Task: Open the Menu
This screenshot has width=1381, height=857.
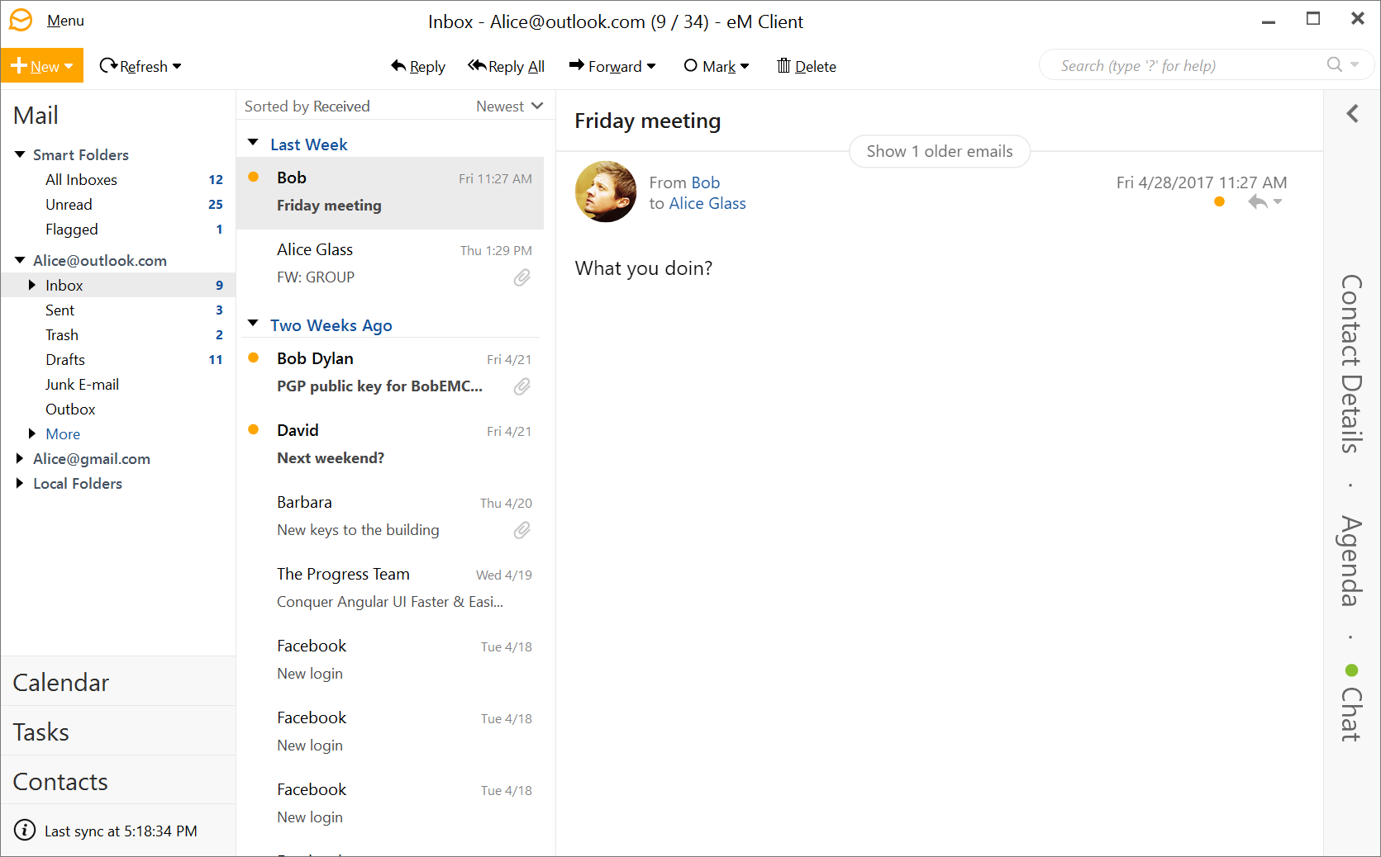Action: click(x=65, y=21)
